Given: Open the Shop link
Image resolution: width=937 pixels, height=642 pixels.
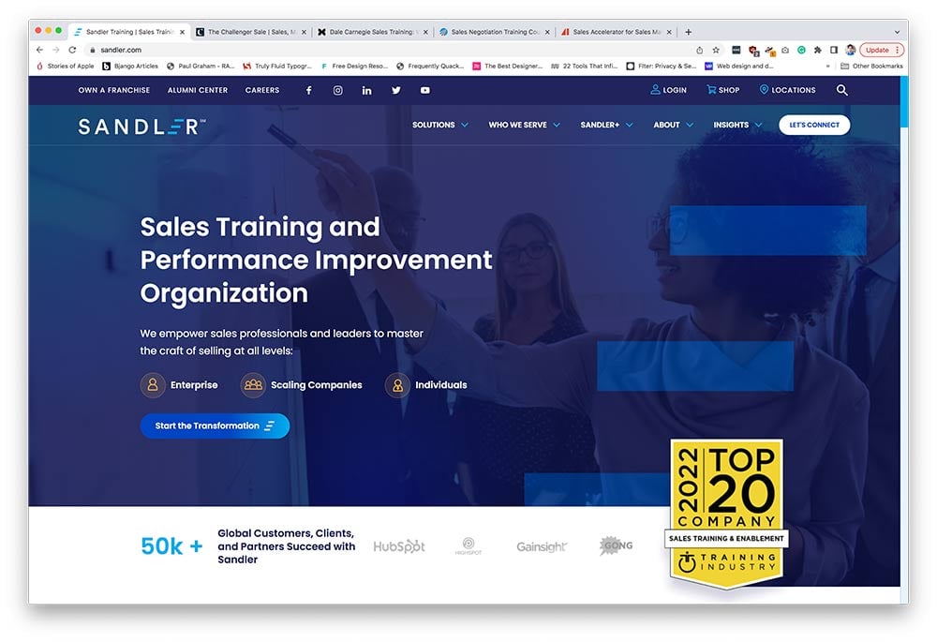Looking at the screenshot, I should (x=723, y=90).
